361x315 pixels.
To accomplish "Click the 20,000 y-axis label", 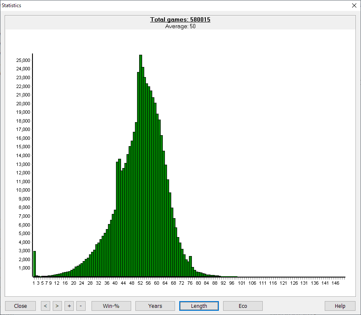I will tap(23, 104).
